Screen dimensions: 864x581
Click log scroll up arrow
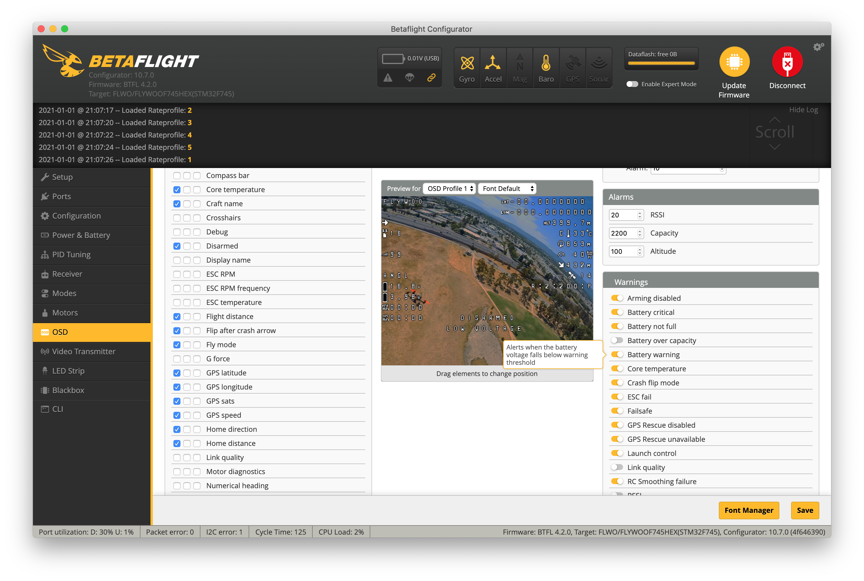pyautogui.click(x=774, y=120)
